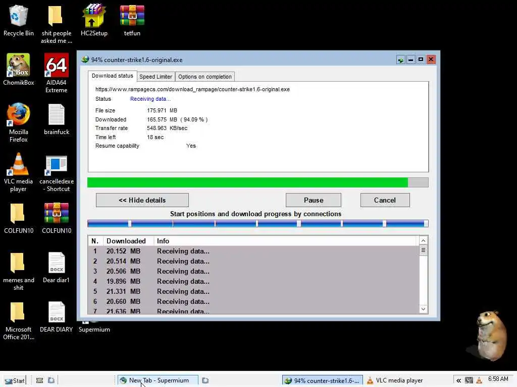
Task: Open the 'shit people asked me' folder
Action: (56, 25)
